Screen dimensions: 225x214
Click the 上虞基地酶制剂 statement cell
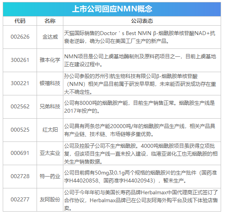tap(142, 60)
